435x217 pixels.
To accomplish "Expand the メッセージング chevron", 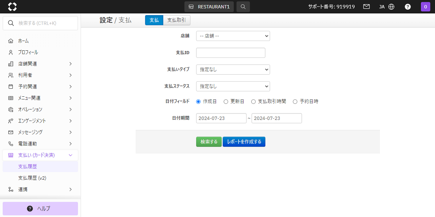I will point(70,132).
